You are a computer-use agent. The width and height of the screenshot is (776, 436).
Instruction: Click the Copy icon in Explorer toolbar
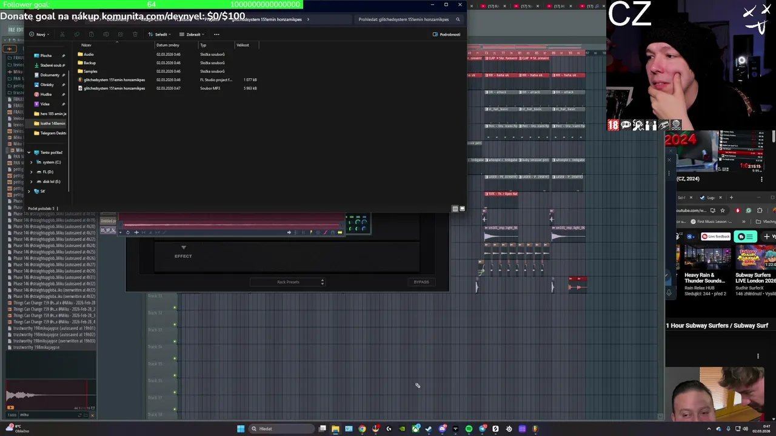pos(77,35)
